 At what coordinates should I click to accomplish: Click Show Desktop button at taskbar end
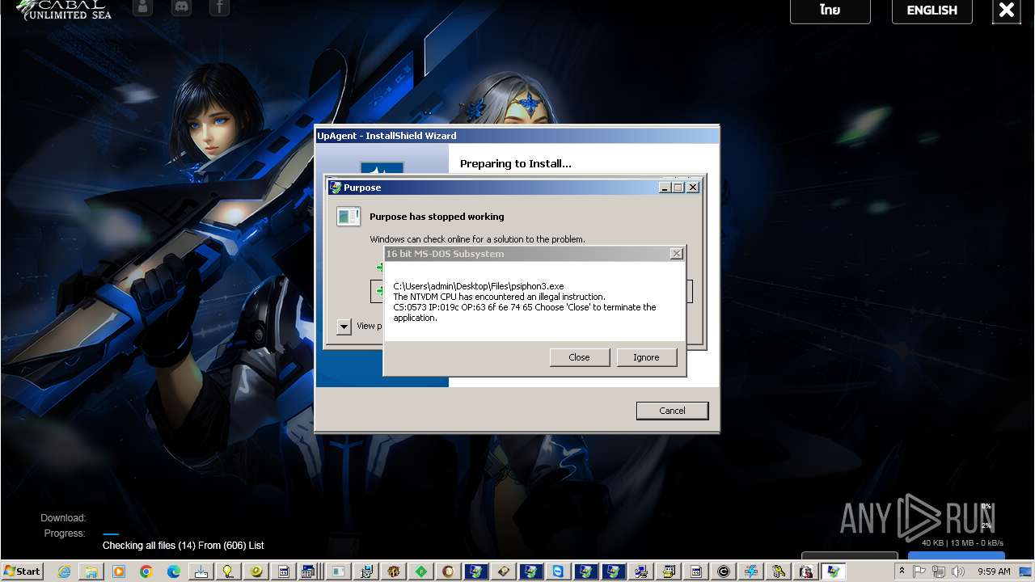coord(1025,571)
